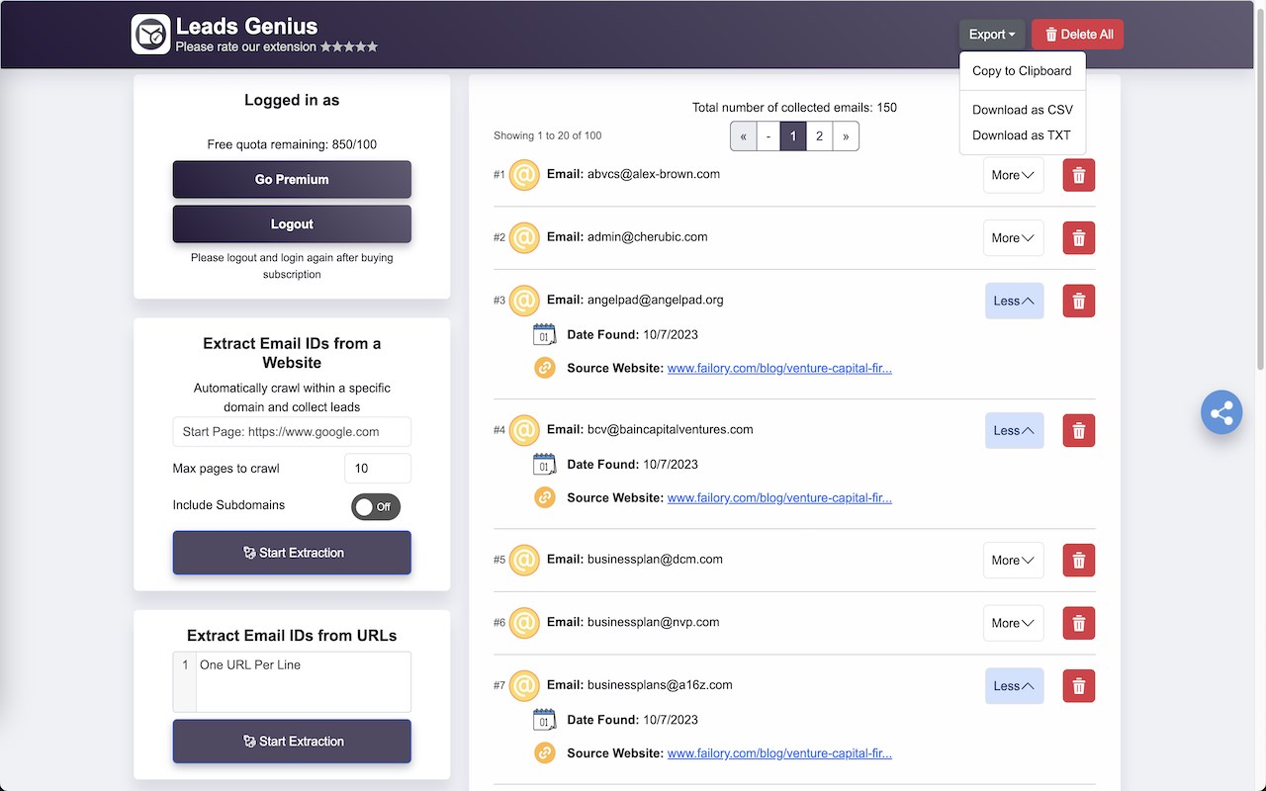Click the Start Page URL field
The image size is (1266, 791).
click(292, 432)
